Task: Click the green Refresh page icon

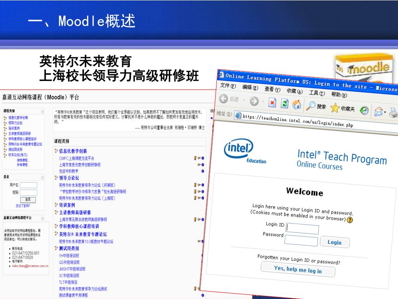Action: (x=285, y=104)
